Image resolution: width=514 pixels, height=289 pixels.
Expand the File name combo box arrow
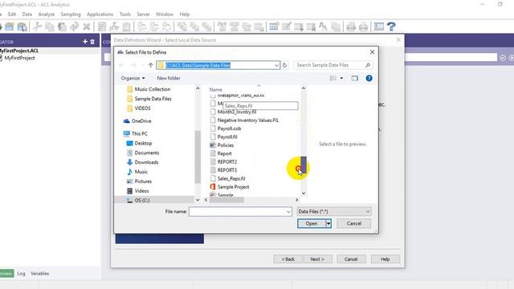(288, 212)
